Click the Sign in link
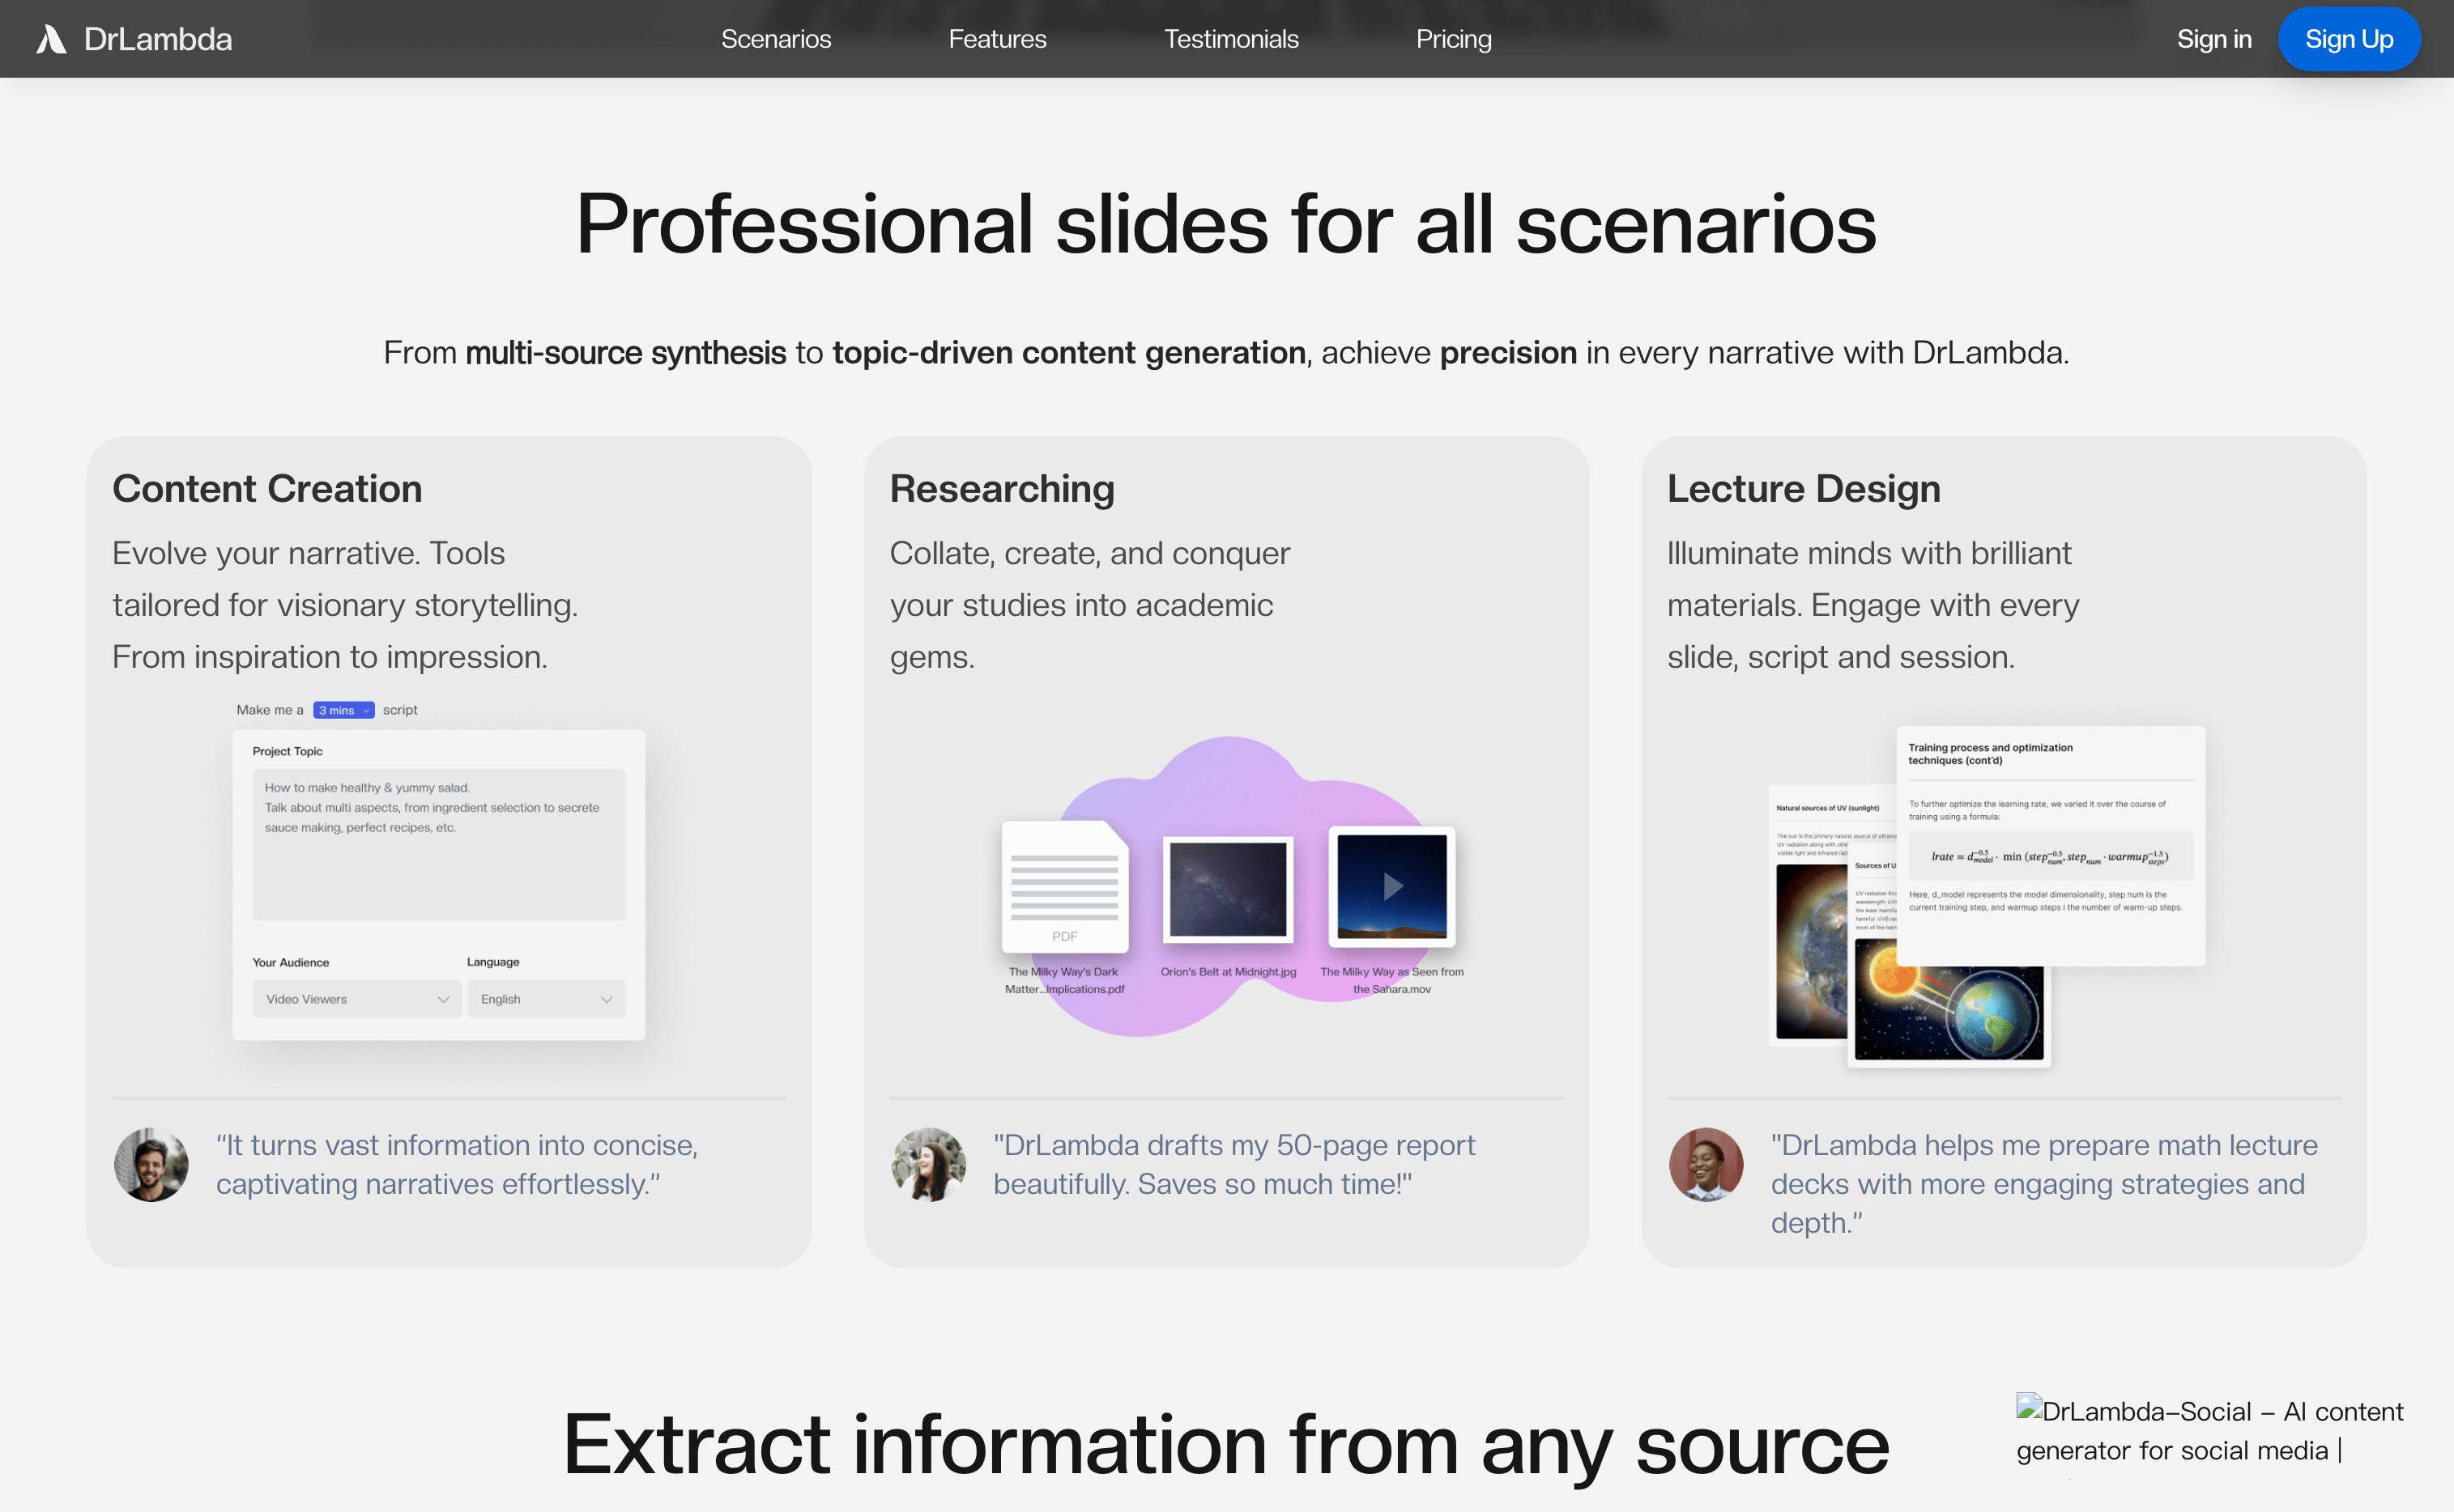 pyautogui.click(x=2213, y=39)
